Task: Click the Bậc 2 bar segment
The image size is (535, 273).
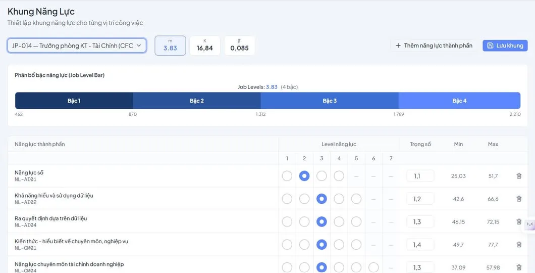Action: coord(197,101)
